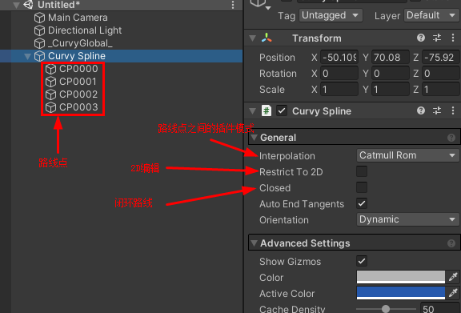Viewport: 461px width, 313px height.
Task: Click the Curvy Spline script icon
Action: click(267, 111)
